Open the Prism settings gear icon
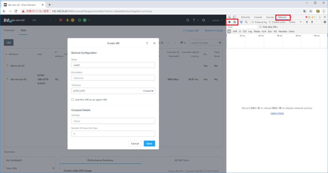This screenshot has width=328, height=173. coord(204,20)
